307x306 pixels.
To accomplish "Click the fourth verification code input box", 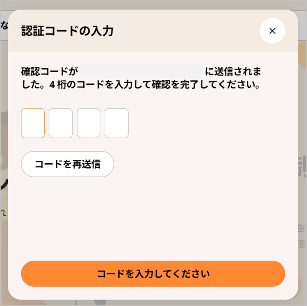I will (x=116, y=123).
